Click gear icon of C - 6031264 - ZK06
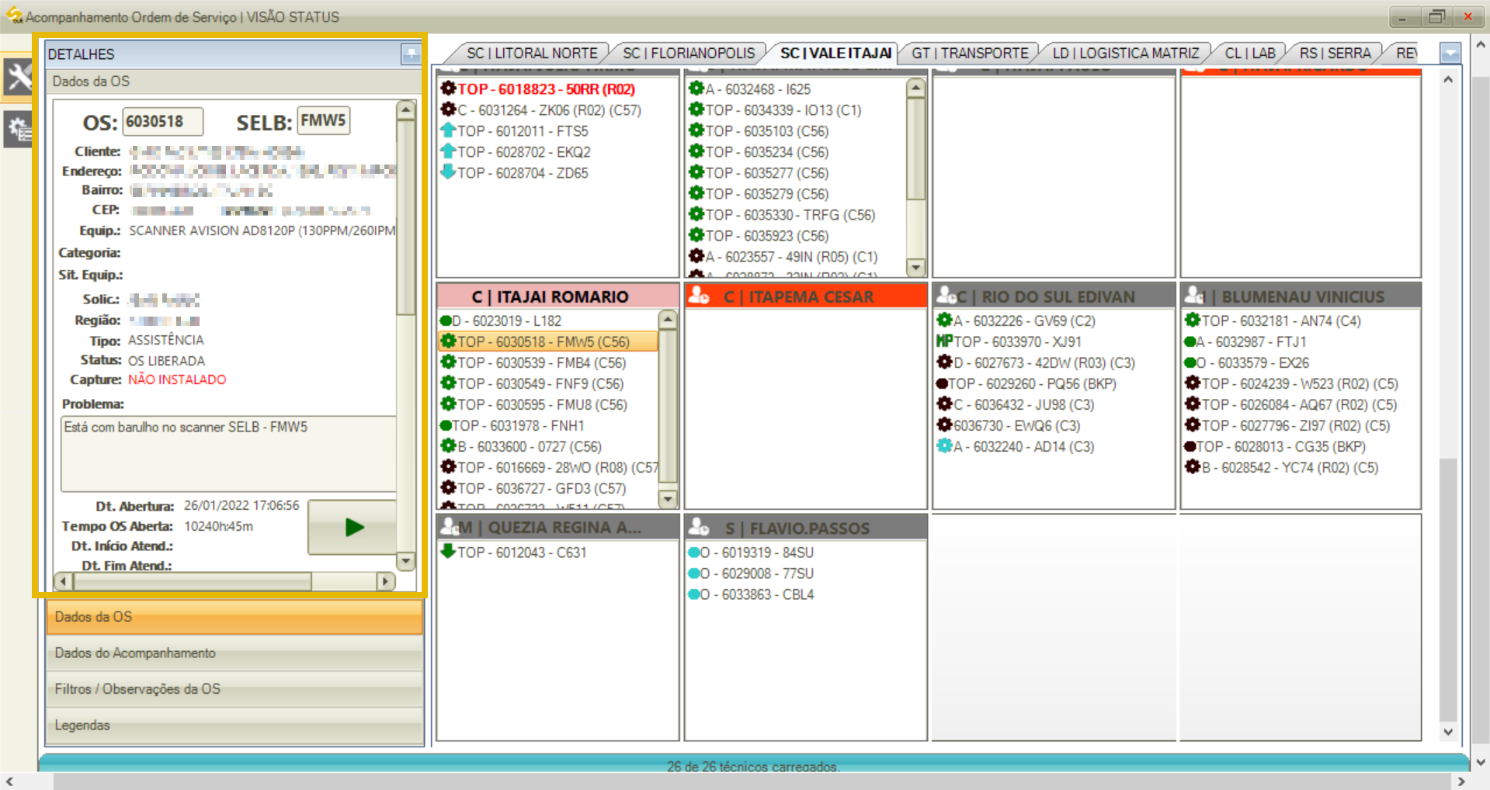The height and width of the screenshot is (790, 1490). (448, 109)
